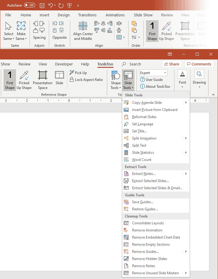Choose Word Count from Slide Tools menu

tap(142, 160)
